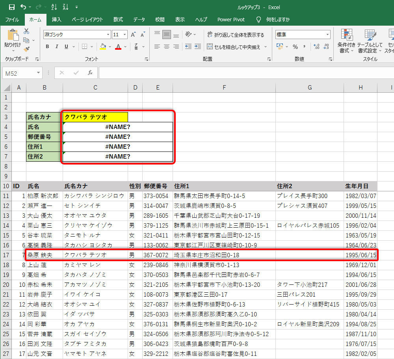This screenshot has width=394, height=359.
Task: Click セルを結合して中央揃え merge and center
Action: (233, 47)
